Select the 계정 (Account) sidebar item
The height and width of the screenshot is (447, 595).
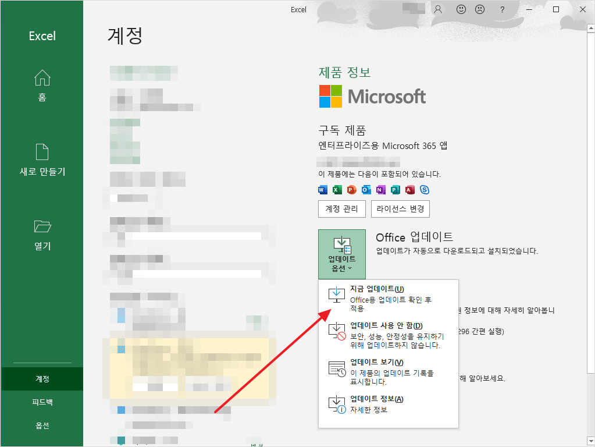[42, 379]
